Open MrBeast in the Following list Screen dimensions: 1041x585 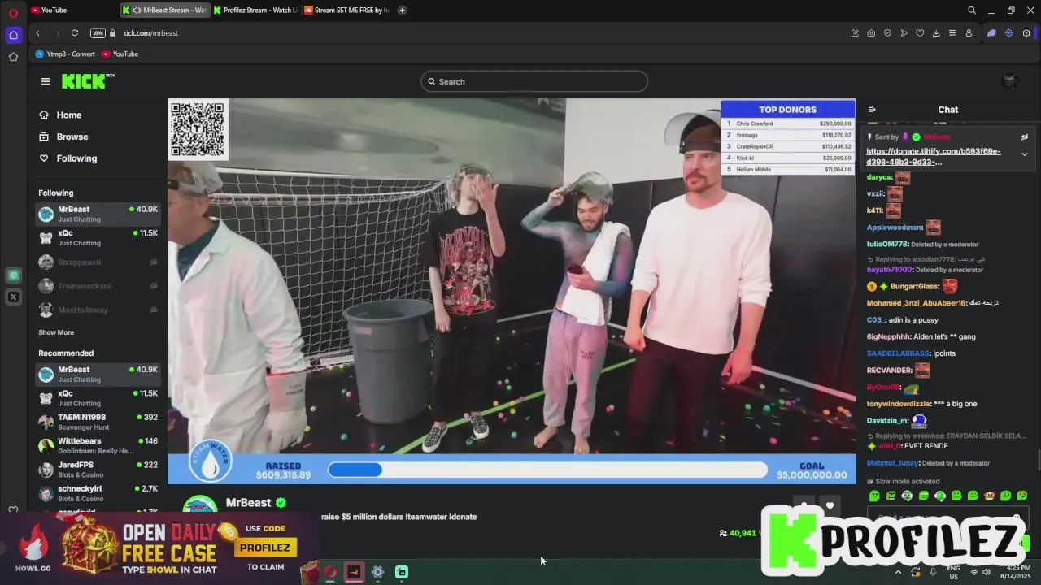pyautogui.click(x=98, y=214)
